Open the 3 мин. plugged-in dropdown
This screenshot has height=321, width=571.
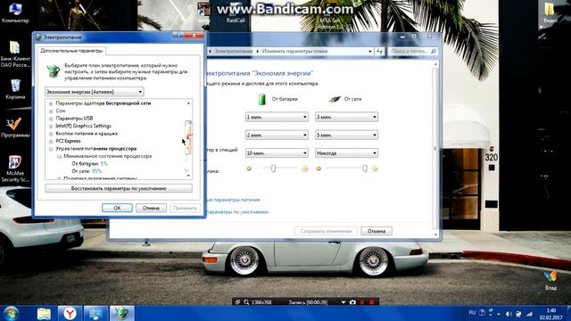tap(346, 117)
